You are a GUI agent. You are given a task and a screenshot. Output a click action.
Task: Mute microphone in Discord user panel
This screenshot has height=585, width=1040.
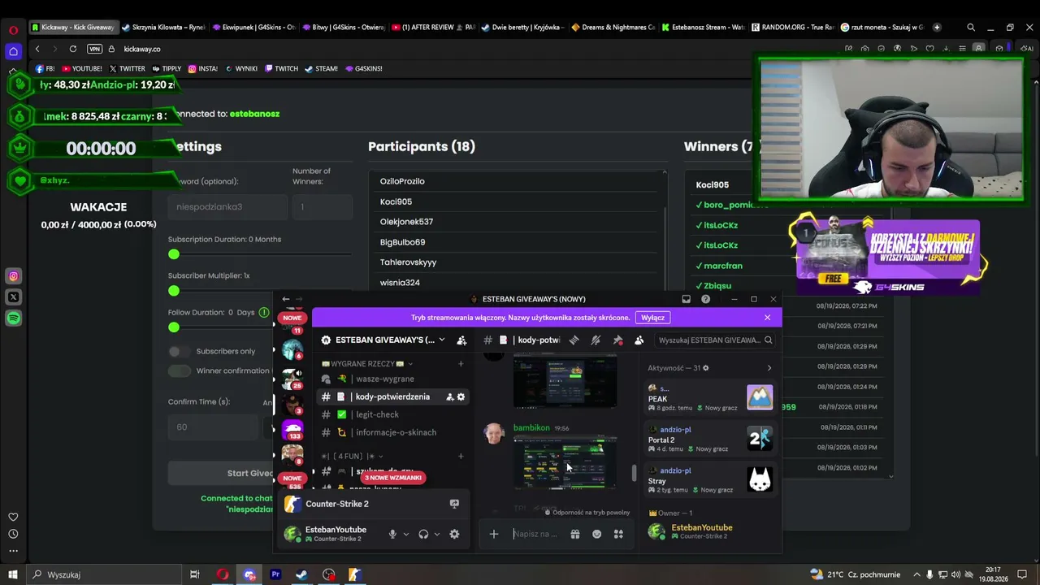(x=392, y=534)
